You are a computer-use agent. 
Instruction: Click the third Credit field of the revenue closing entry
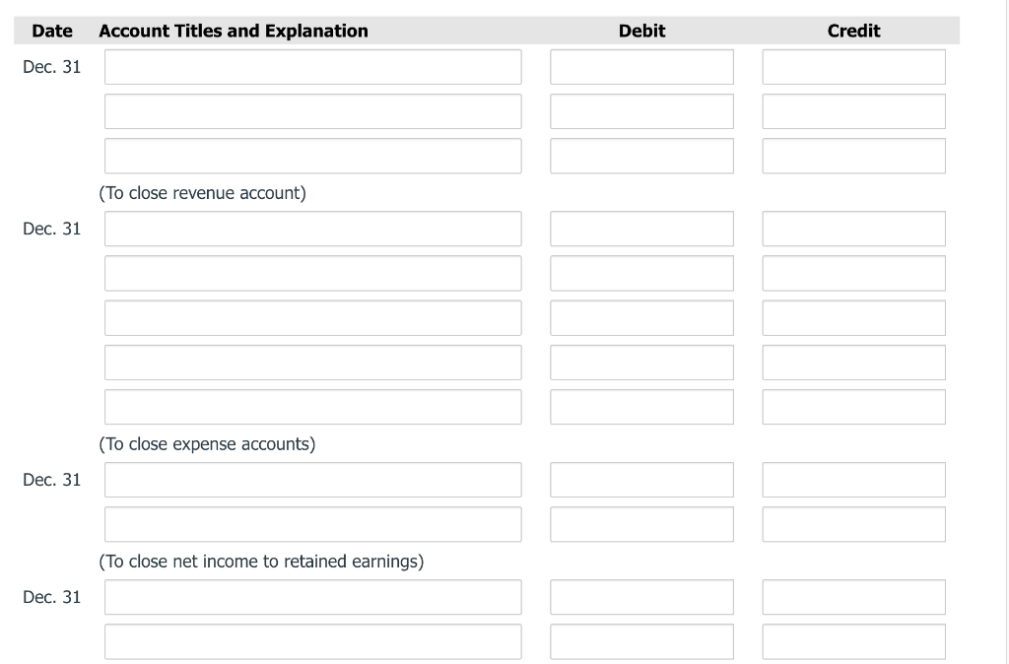coord(853,155)
